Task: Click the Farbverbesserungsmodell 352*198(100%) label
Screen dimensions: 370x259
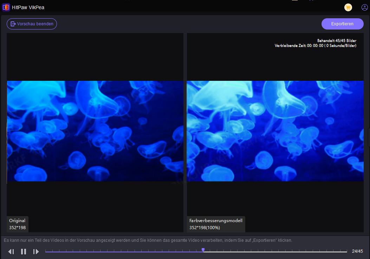Action: click(x=216, y=224)
